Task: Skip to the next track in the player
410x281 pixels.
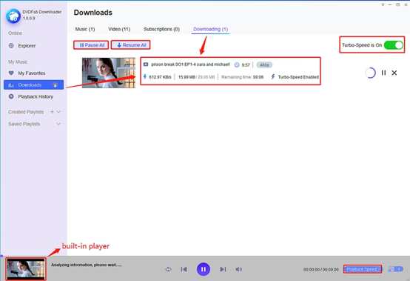Action: tap(223, 269)
